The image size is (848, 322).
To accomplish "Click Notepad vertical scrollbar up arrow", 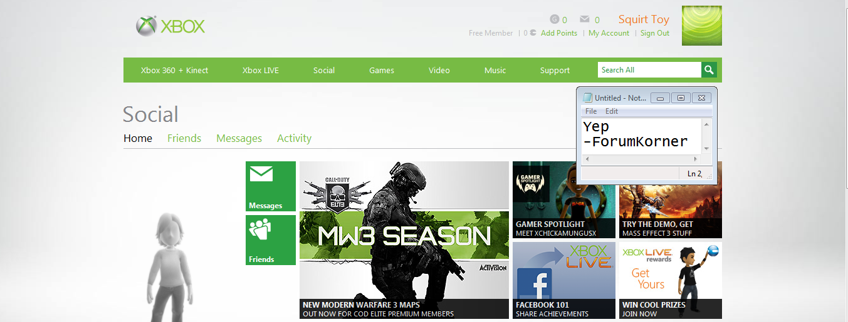I will (707, 124).
